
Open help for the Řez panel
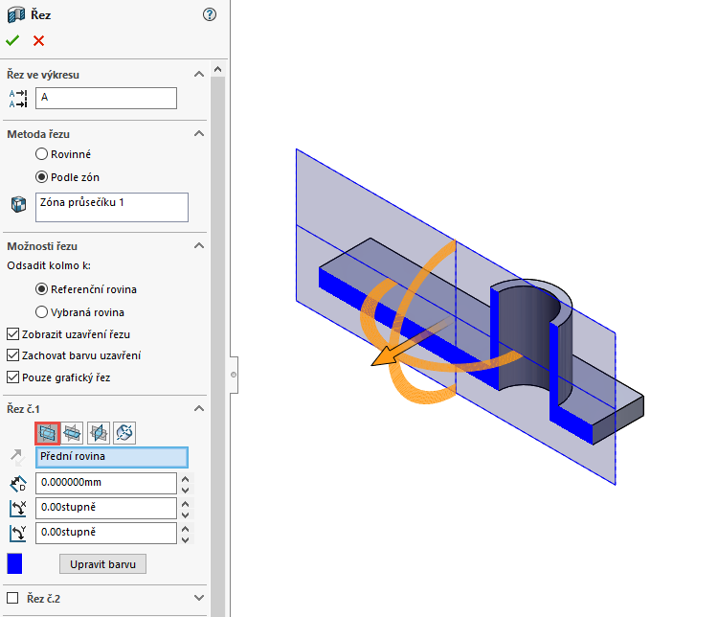[210, 14]
